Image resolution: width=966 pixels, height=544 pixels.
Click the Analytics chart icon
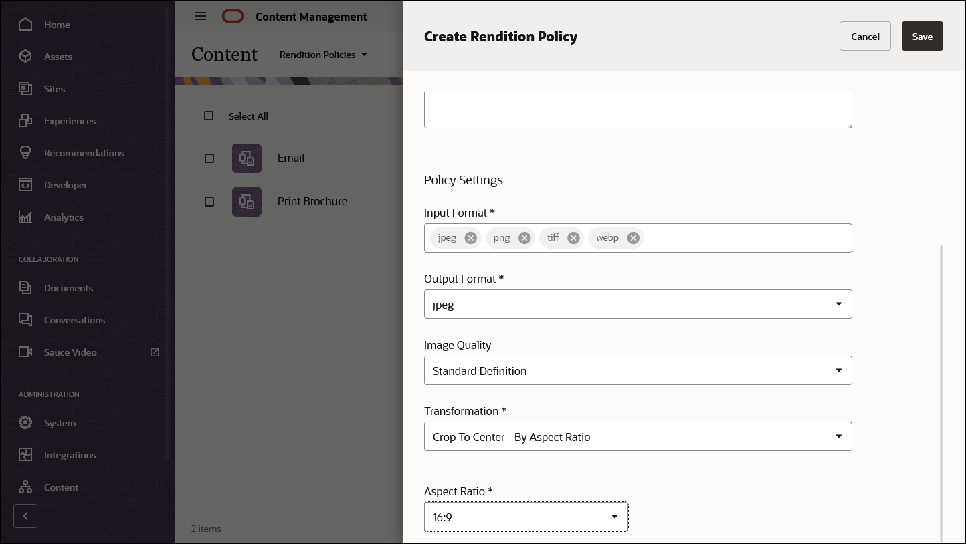pos(25,217)
